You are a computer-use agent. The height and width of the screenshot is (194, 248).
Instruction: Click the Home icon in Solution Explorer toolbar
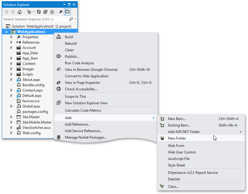(x=20, y=12)
